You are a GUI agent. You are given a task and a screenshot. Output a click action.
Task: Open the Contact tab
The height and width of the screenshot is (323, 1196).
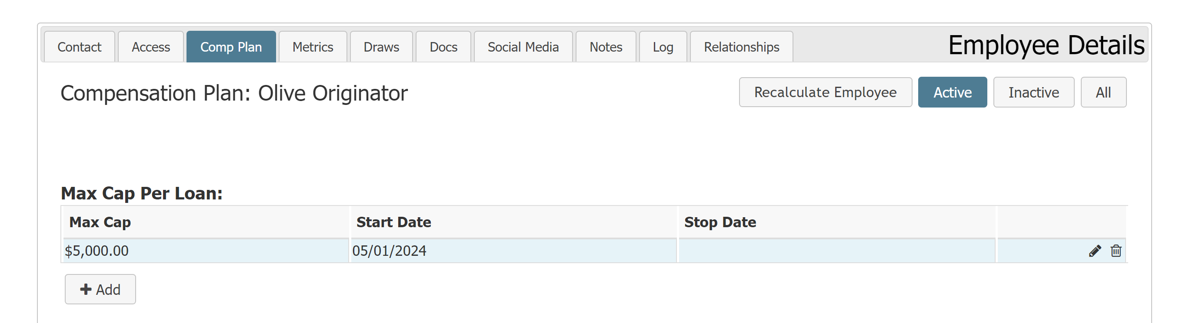[80, 47]
